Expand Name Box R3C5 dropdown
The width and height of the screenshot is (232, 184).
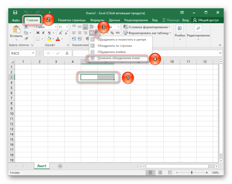(33, 53)
